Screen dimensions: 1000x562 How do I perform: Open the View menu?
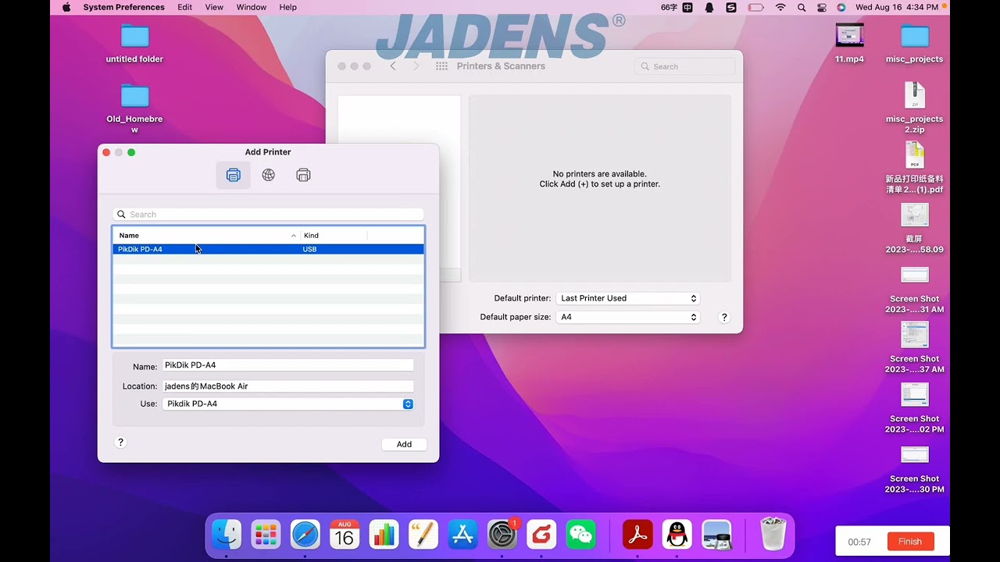click(214, 7)
